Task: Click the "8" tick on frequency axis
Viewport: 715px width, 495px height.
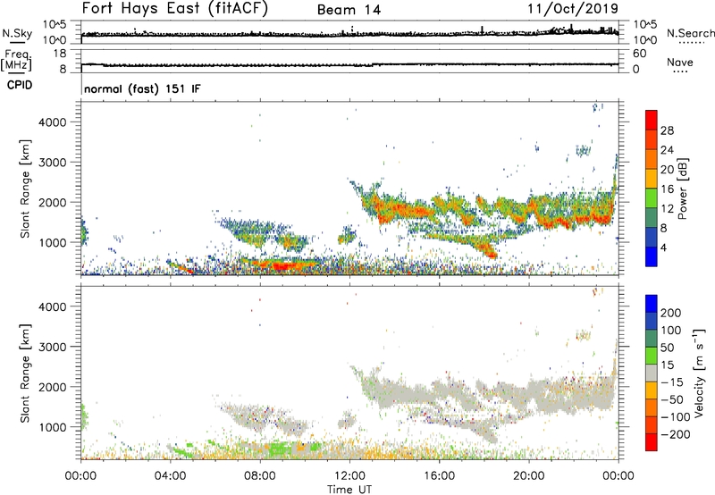Action: click(63, 70)
